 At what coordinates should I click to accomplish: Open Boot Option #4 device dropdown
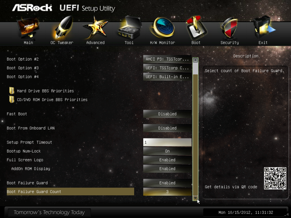(167, 77)
